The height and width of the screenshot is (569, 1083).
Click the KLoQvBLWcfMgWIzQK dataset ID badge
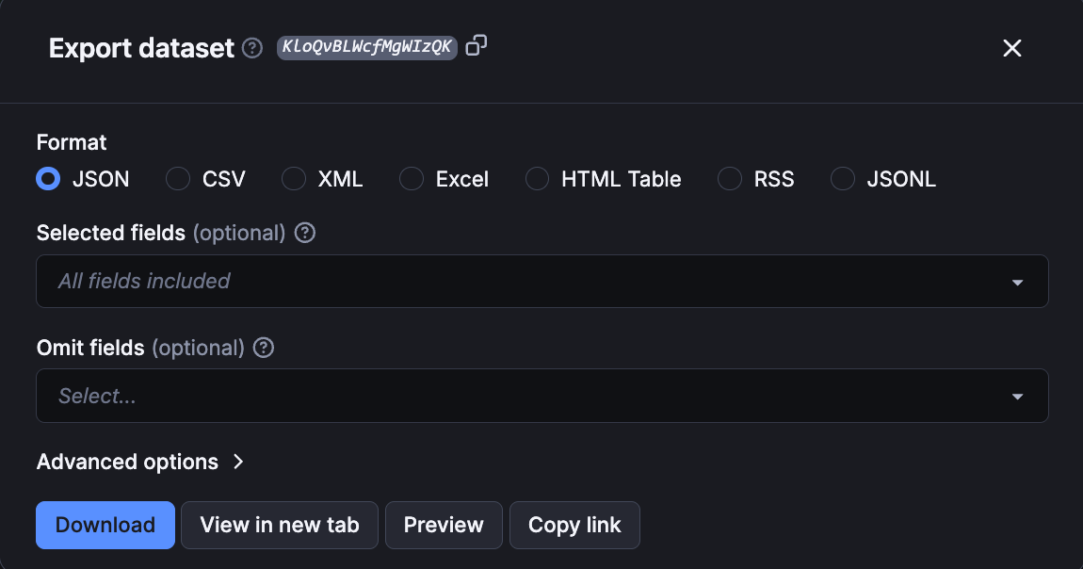click(x=366, y=47)
